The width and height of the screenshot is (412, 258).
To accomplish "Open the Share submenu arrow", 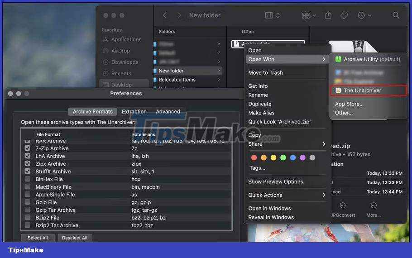I will (324, 144).
